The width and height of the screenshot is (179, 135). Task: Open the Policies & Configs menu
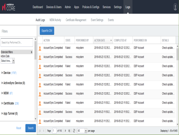pyautogui.click(x=91, y=7)
